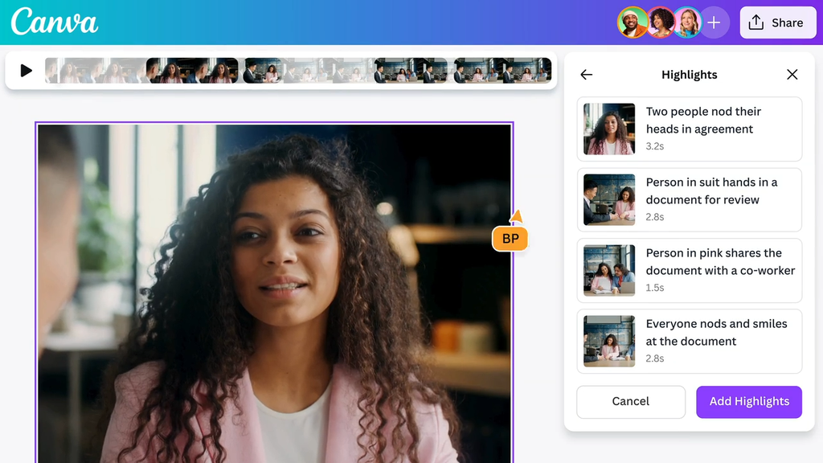This screenshot has width=823, height=463.
Task: Select the last clip in the timeline
Action: coord(502,71)
